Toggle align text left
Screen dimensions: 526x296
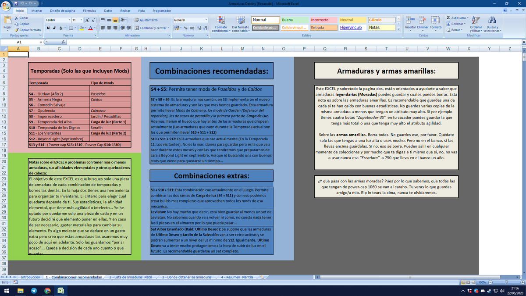coord(102,28)
